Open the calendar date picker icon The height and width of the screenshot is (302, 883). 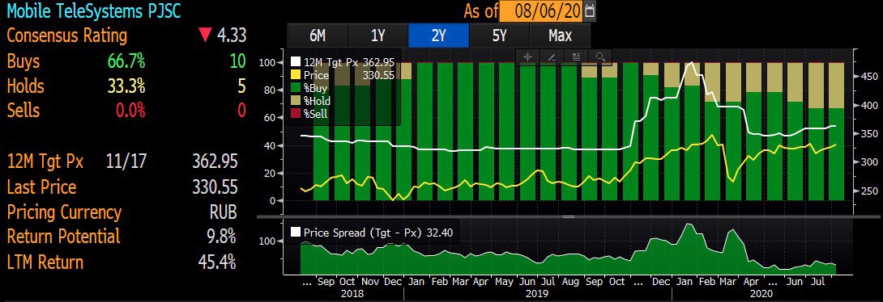[591, 10]
